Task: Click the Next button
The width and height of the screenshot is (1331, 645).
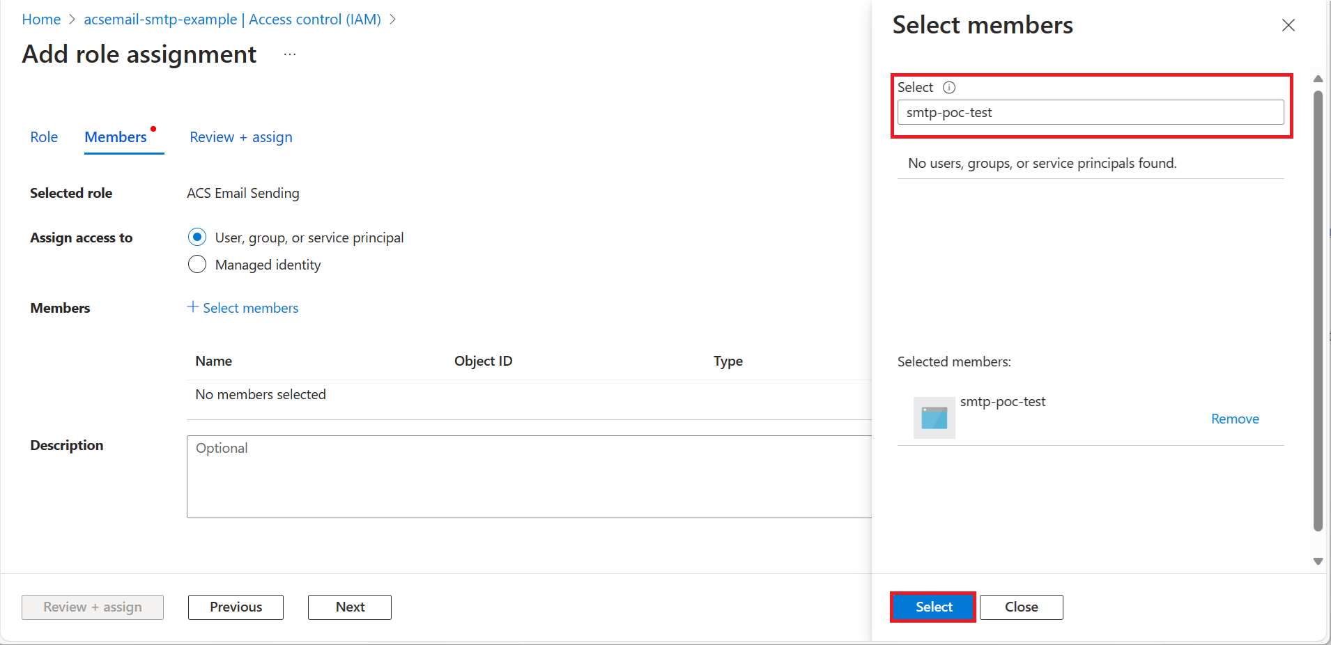Action: click(x=349, y=607)
